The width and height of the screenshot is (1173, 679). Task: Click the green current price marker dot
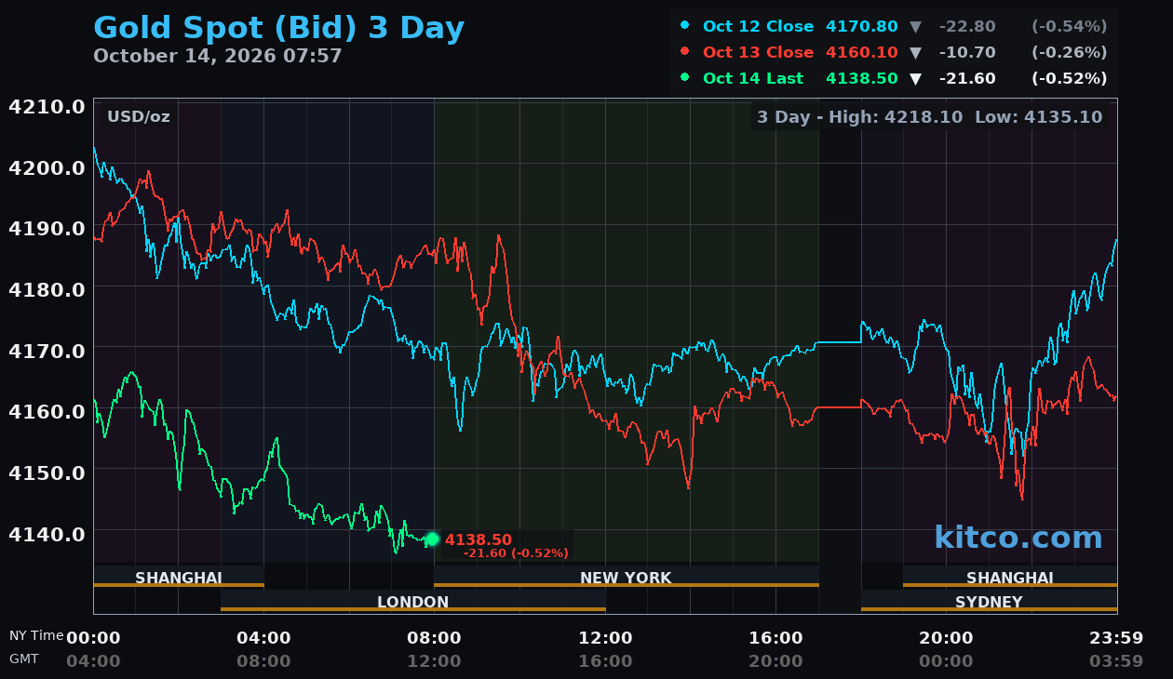click(x=432, y=539)
